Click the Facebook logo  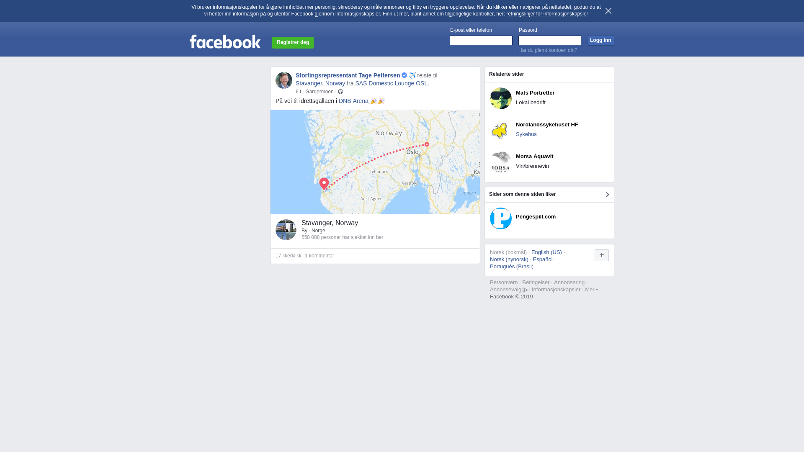tap(225, 41)
